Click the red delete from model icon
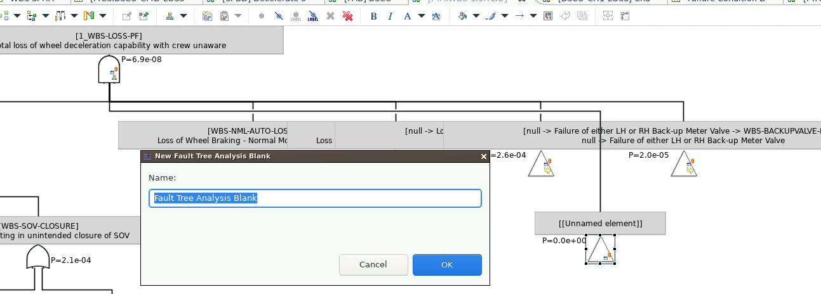This screenshot has width=821, height=294. coord(347,16)
